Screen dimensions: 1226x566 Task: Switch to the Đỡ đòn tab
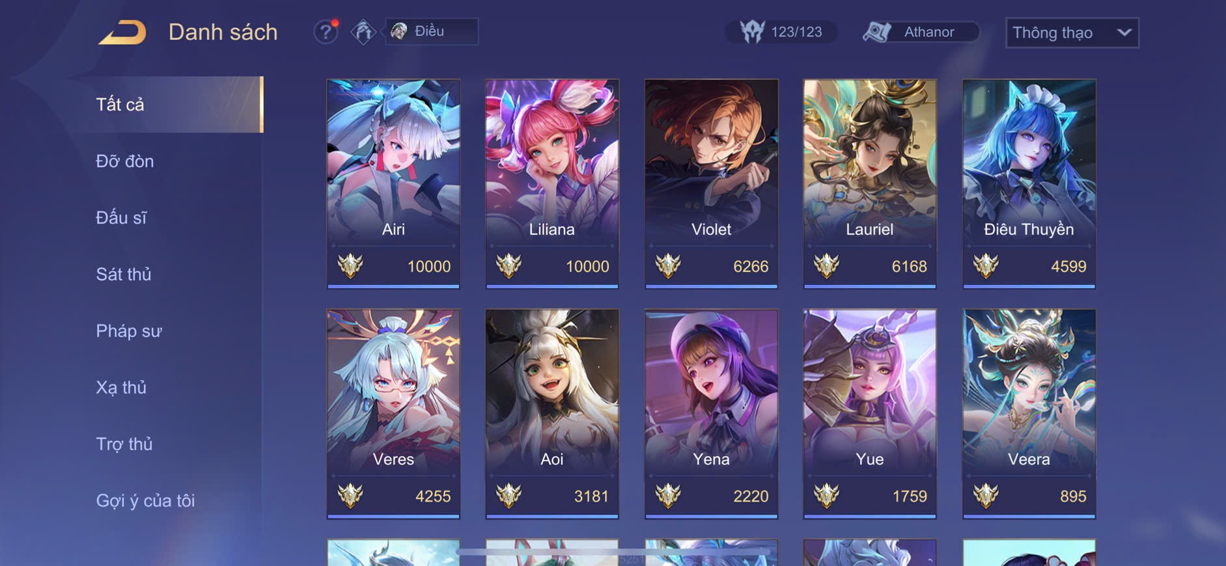pyautogui.click(x=125, y=161)
